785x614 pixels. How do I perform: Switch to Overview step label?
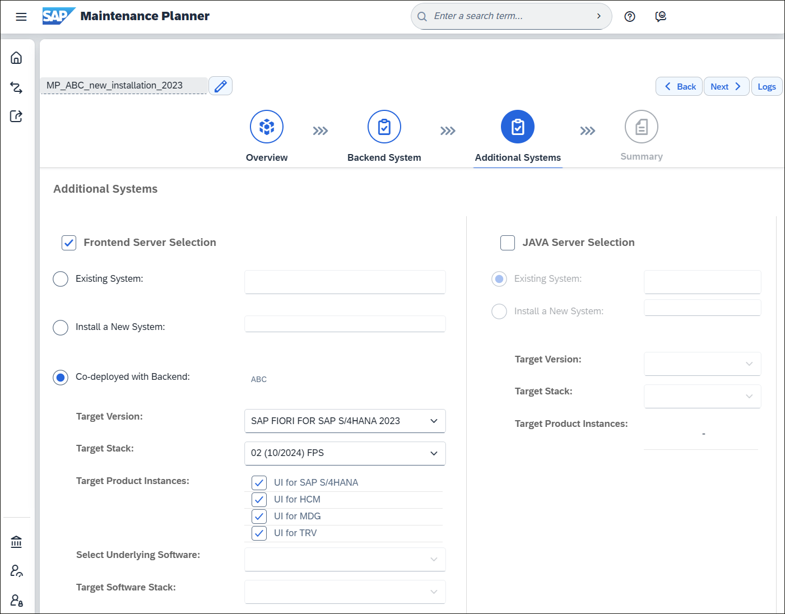[x=267, y=157]
